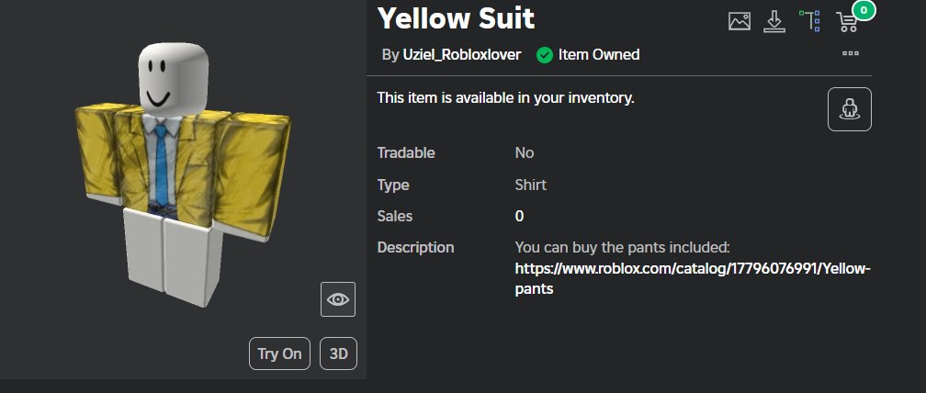The width and height of the screenshot is (926, 393).
Task: Click the green Item Owned checkmark
Action: pyautogui.click(x=544, y=55)
